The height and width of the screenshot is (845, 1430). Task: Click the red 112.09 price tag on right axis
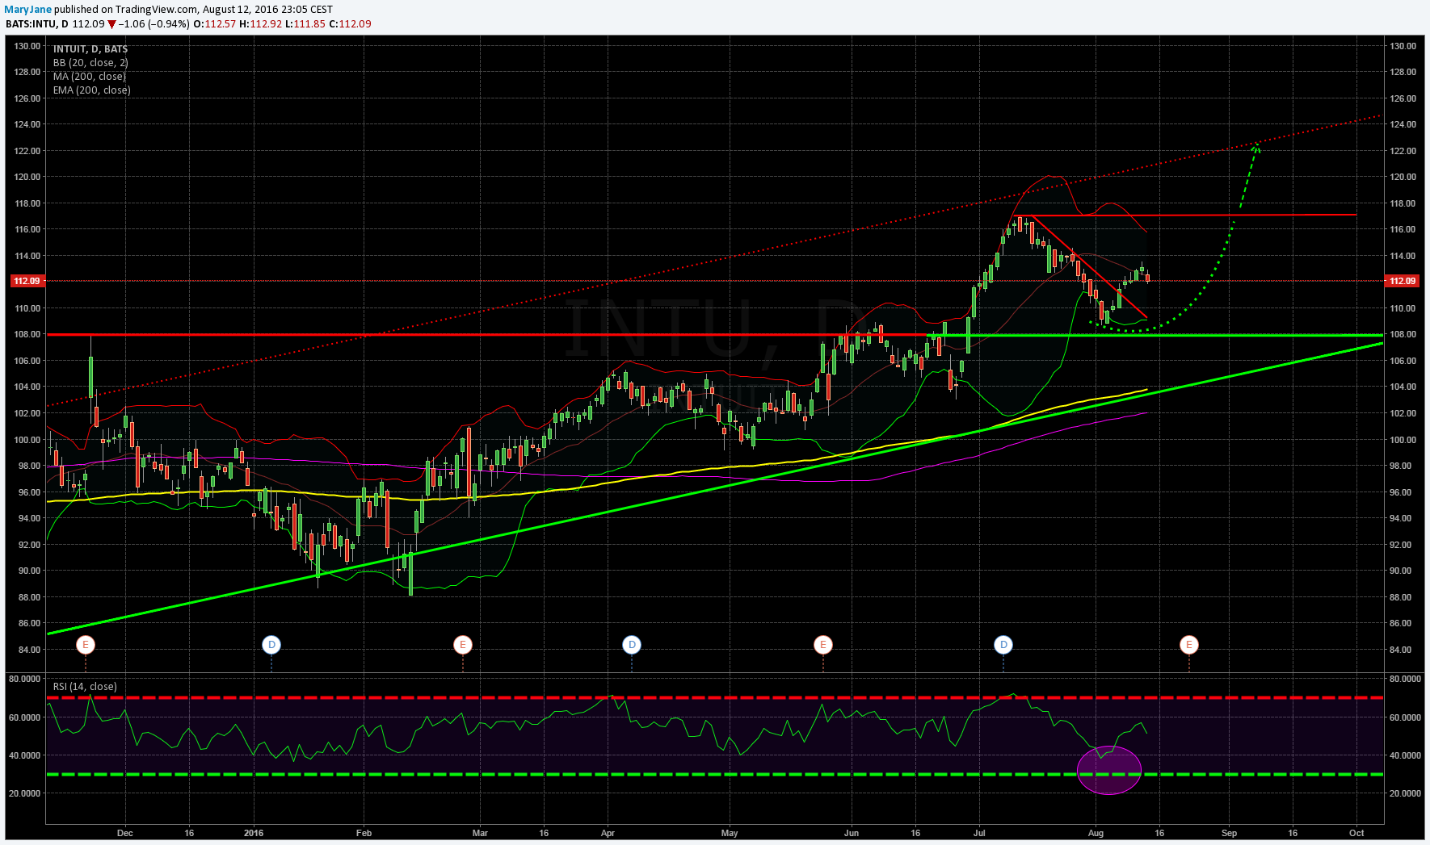click(x=1402, y=281)
